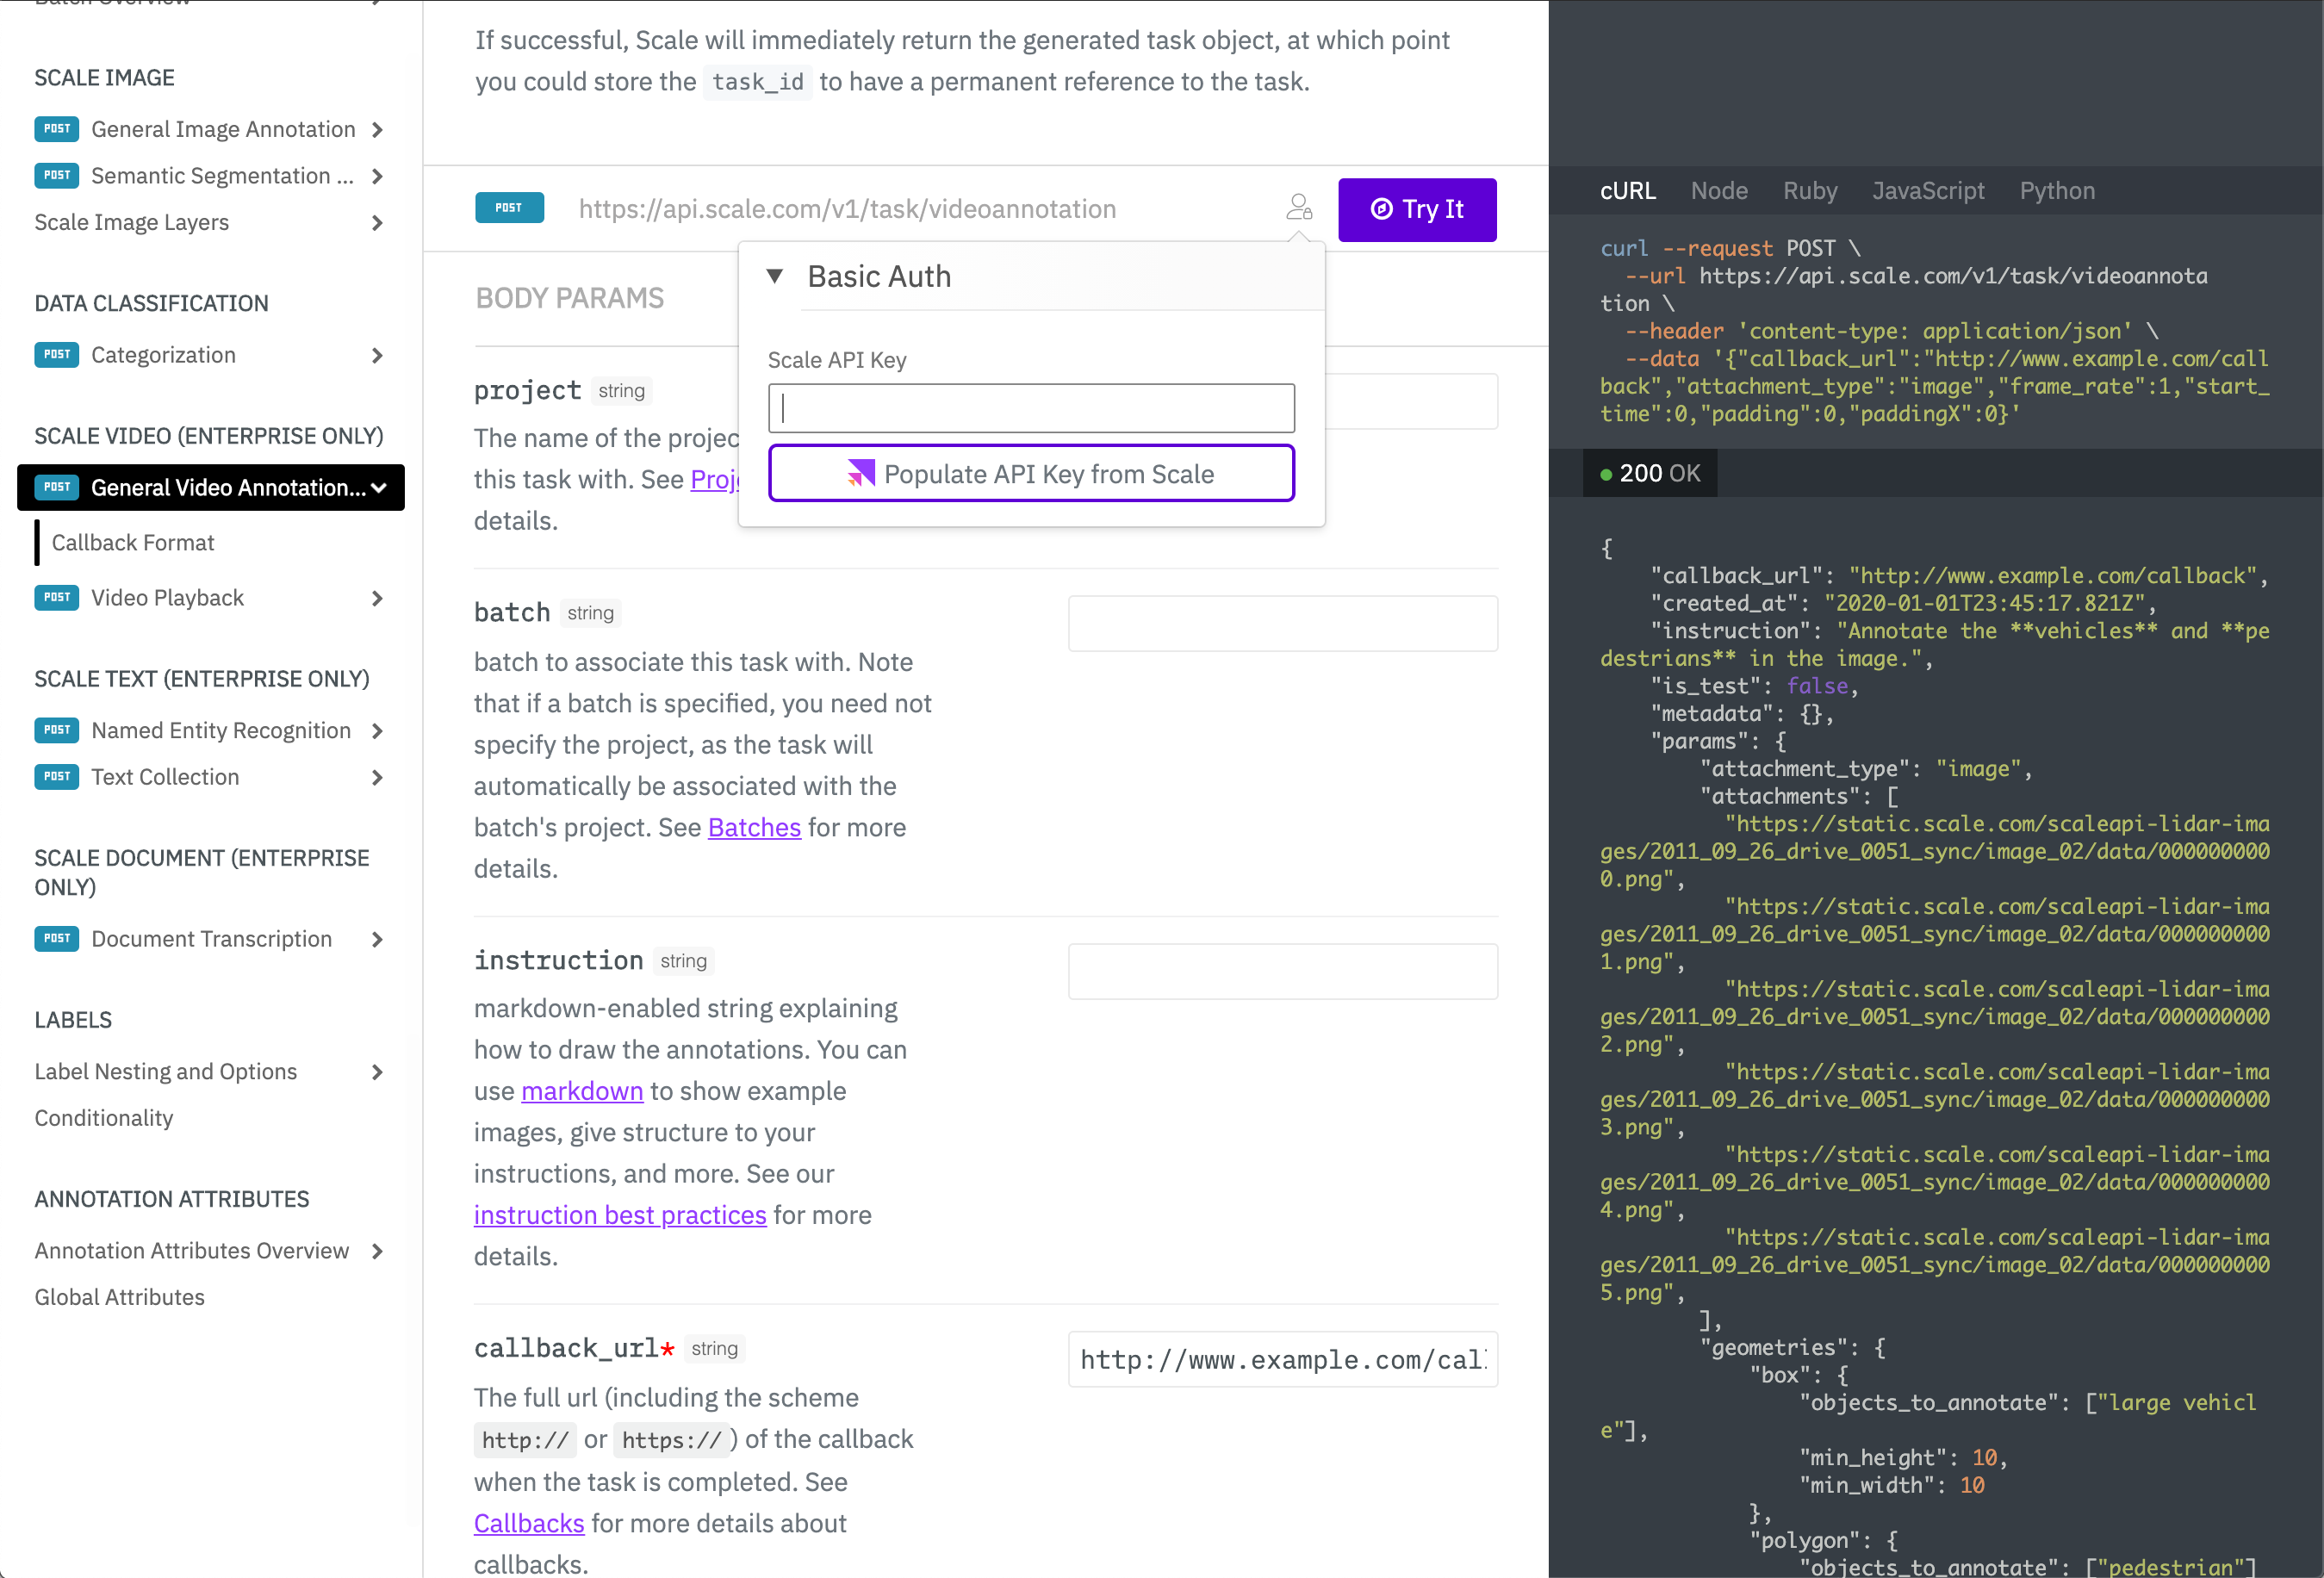Expand the Scale Image Layers chevron
The height and width of the screenshot is (1578, 2324).
377,223
